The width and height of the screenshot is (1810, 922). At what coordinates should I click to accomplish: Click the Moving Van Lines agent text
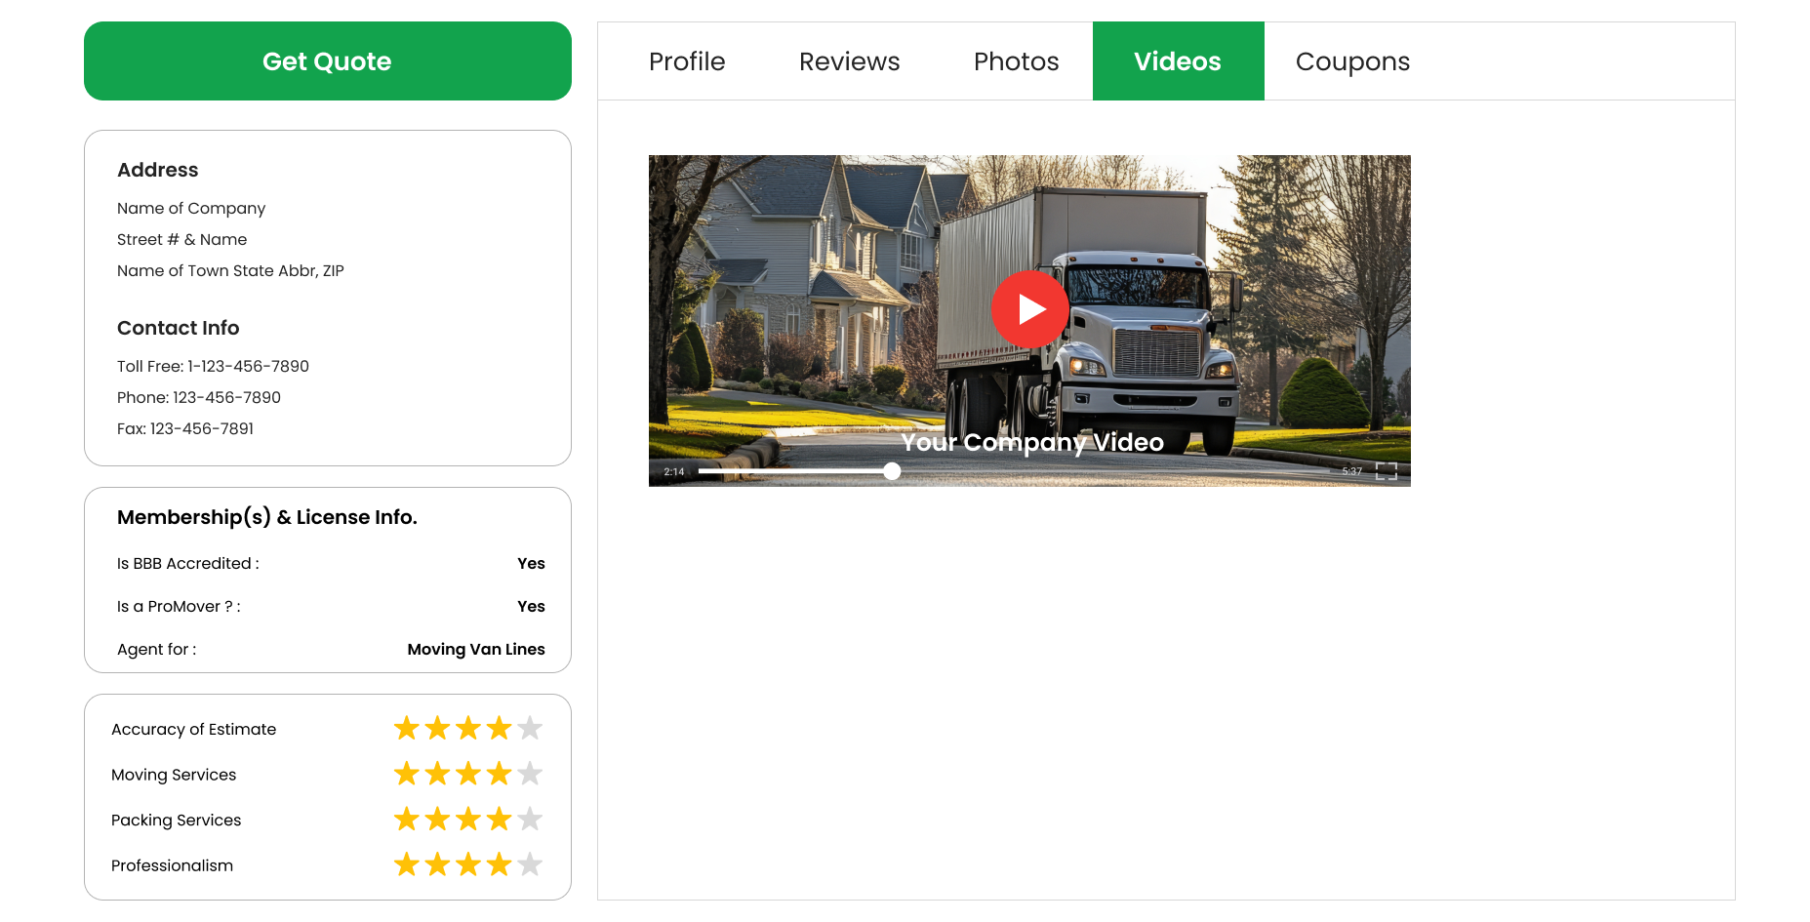[x=475, y=649]
